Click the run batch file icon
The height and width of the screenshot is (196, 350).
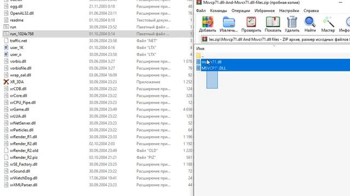coord(6,27)
